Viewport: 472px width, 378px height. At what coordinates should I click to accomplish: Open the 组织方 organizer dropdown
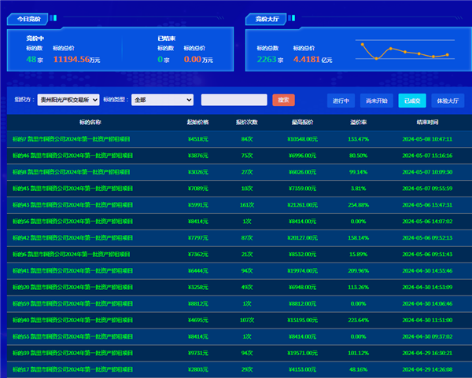click(x=68, y=100)
